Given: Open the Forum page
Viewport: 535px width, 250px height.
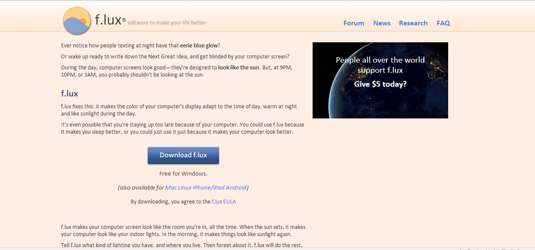Looking at the screenshot, I should tap(354, 23).
